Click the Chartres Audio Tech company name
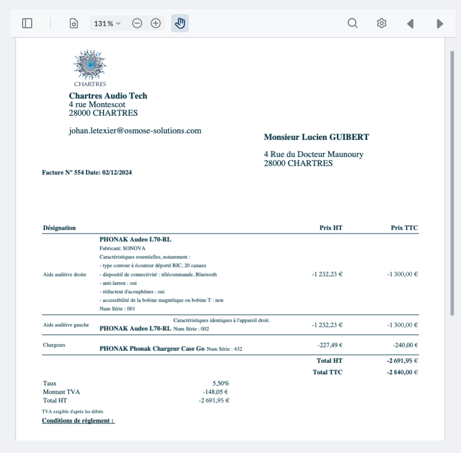Screen dimensions: 461x453 [x=108, y=96]
